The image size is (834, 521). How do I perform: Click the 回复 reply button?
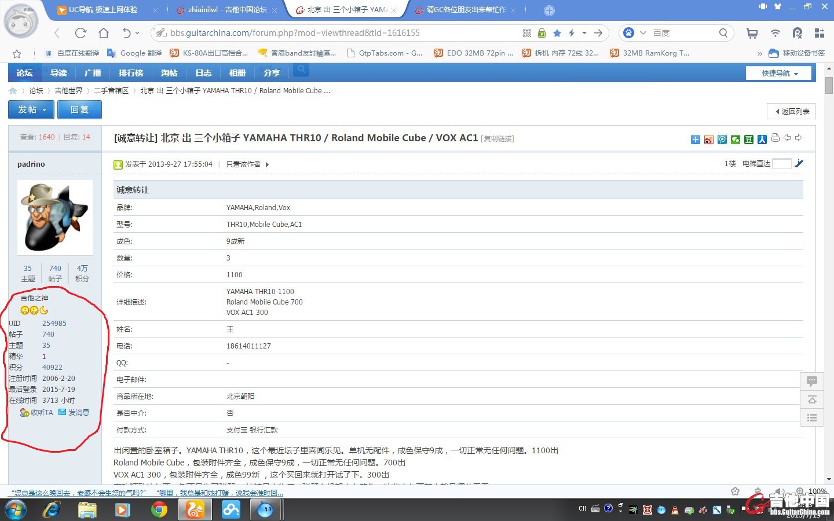(x=79, y=109)
